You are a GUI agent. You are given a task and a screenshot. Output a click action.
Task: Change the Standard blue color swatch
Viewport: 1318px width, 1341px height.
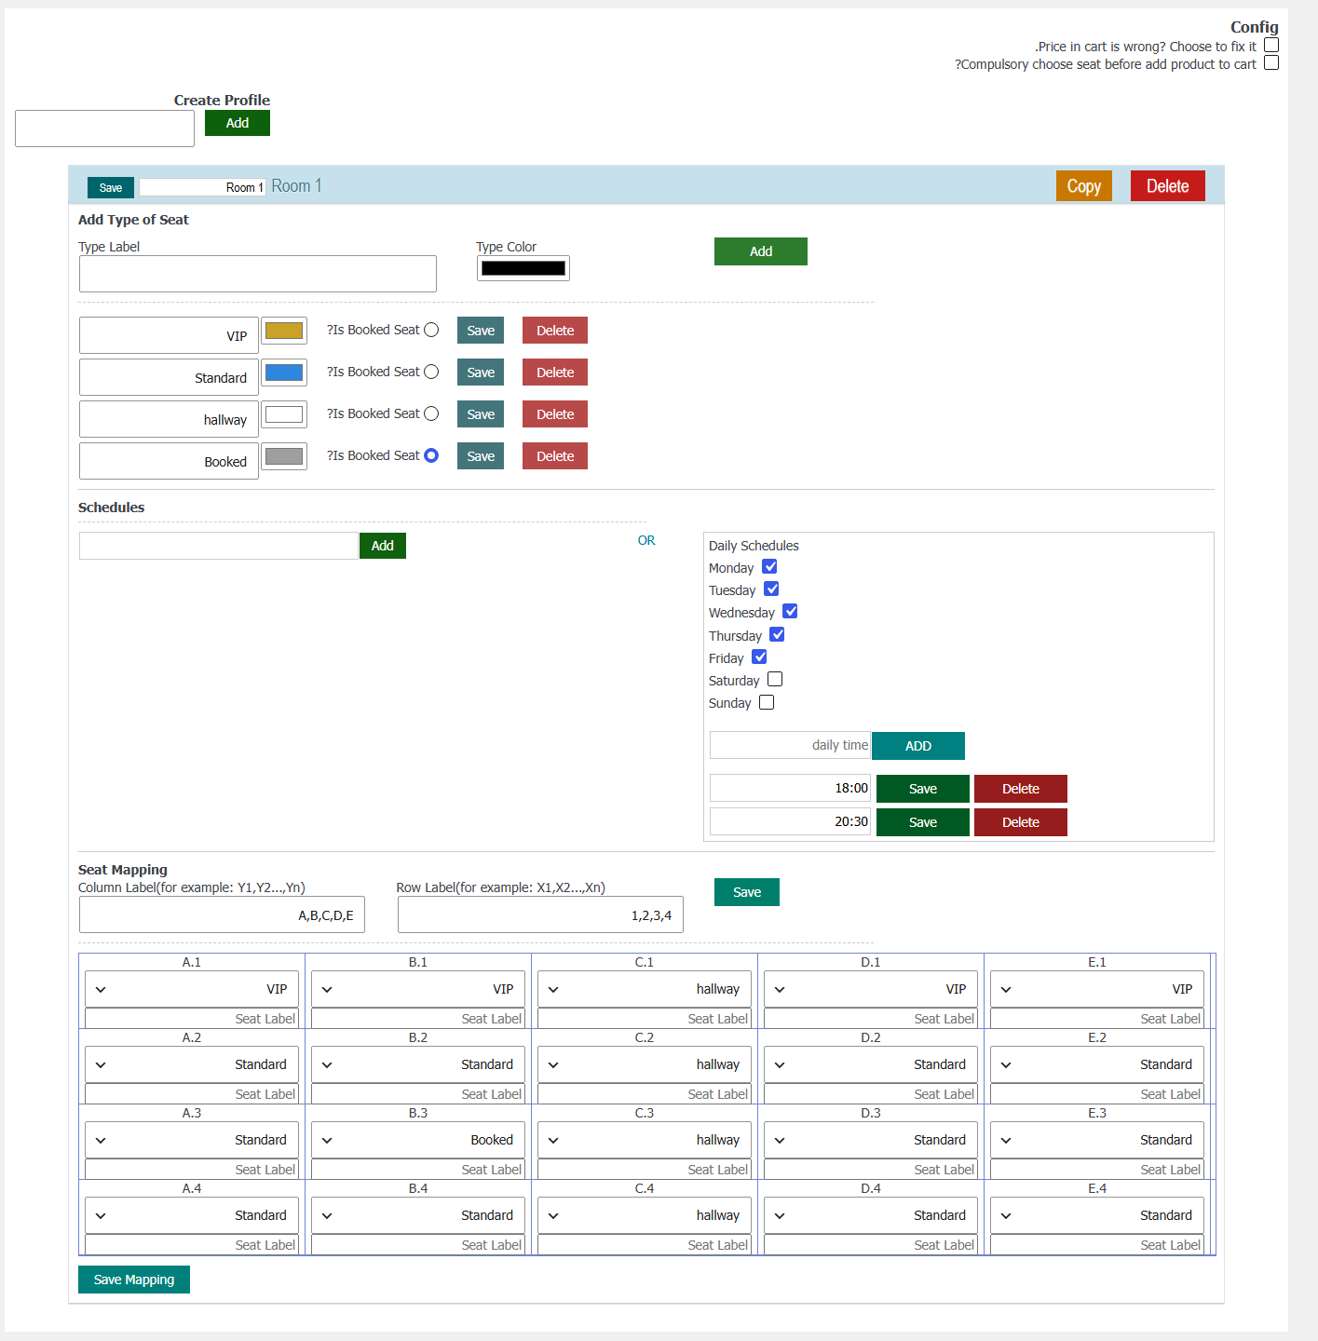click(284, 372)
